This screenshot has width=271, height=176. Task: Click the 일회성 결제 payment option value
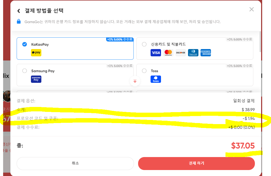pos(244,101)
